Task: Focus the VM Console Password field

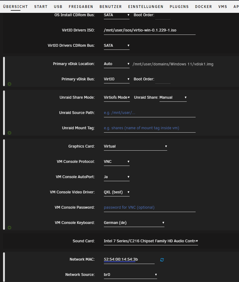Action: click(x=149, y=207)
